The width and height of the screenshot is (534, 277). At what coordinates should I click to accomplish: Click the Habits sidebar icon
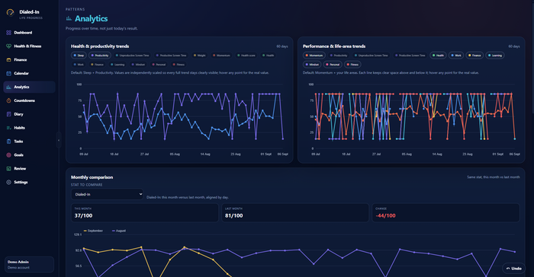pos(8,128)
